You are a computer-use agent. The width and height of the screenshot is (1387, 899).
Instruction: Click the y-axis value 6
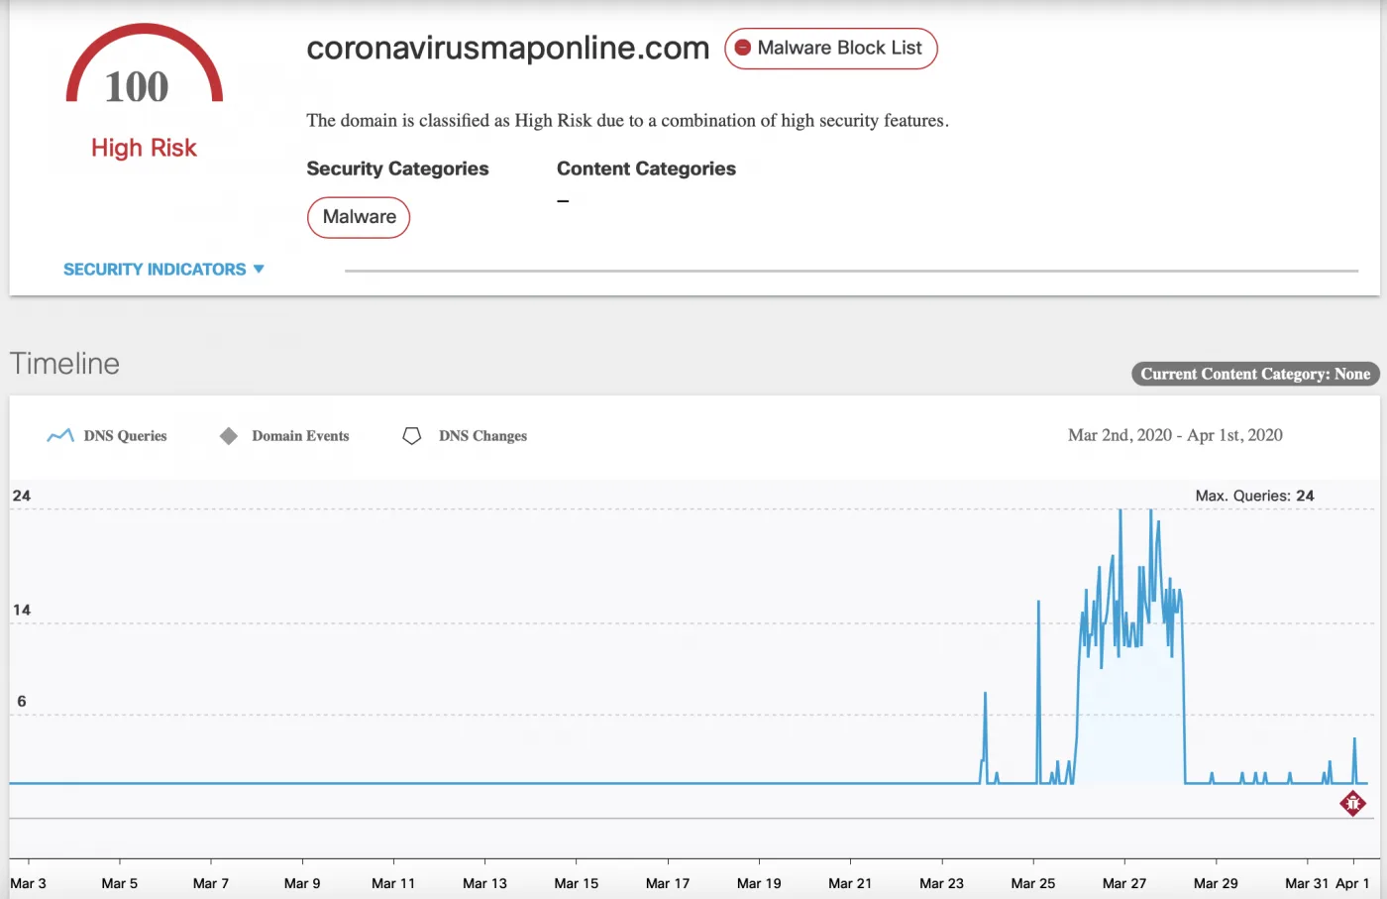pos(22,701)
